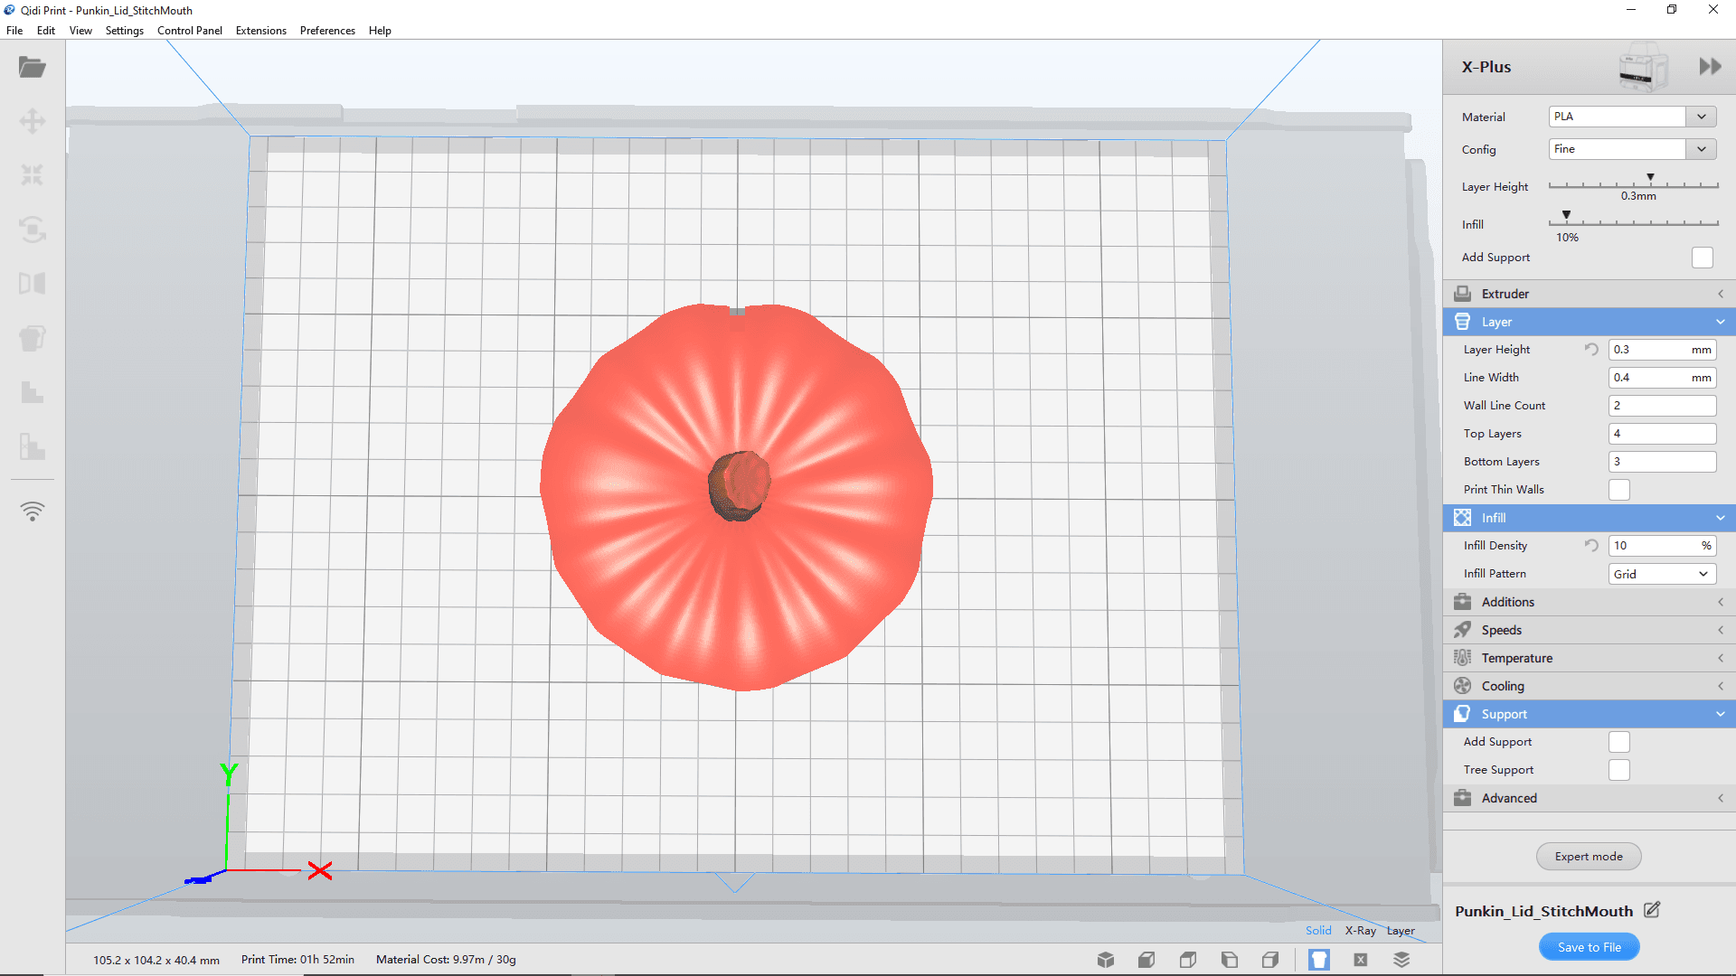1736x976 pixels.
Task: Click the Expert mode button
Action: (1590, 856)
